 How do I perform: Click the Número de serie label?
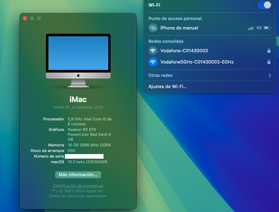[49, 156]
